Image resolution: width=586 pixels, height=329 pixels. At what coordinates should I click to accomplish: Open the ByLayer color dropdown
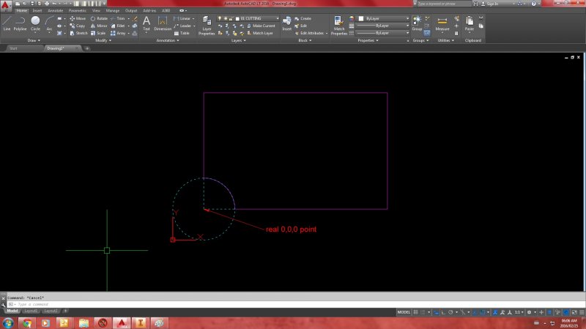point(383,18)
